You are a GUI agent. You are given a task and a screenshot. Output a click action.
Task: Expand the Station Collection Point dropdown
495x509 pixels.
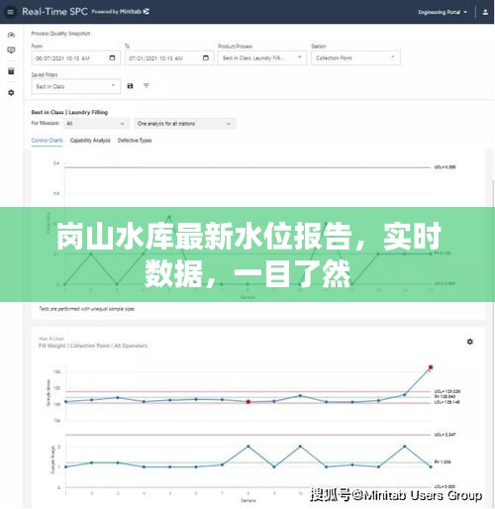coord(355,58)
